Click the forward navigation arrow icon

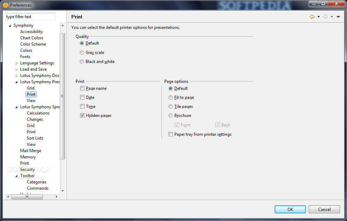325,17
